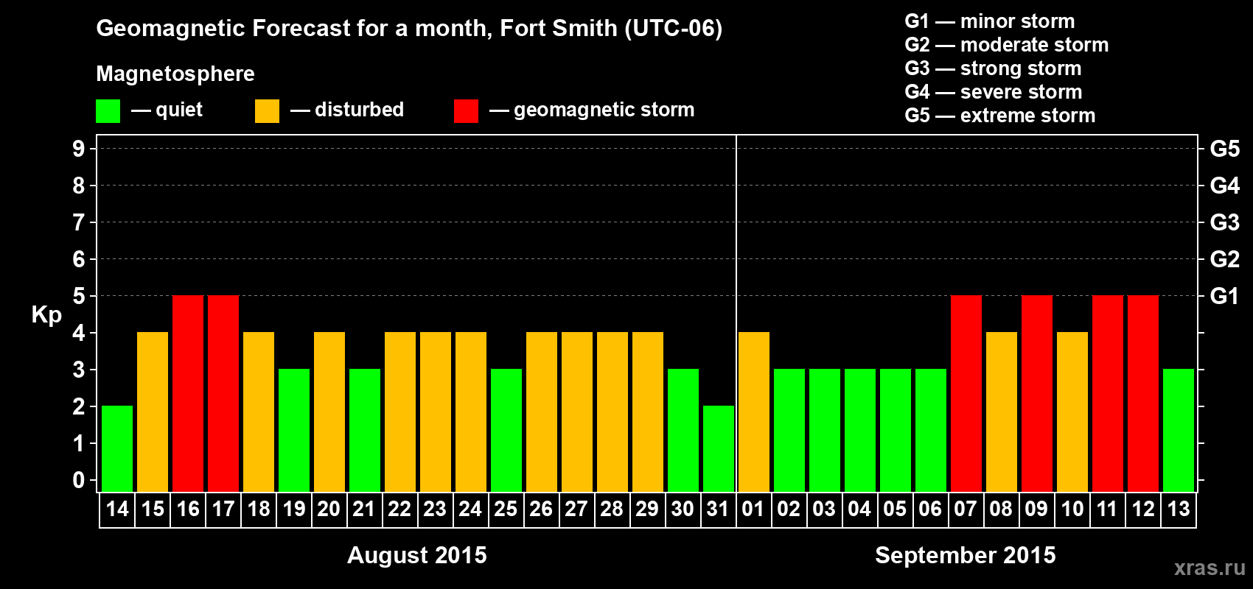This screenshot has height=589, width=1253.
Task: Select the green bar for August 19
Action: click(x=294, y=430)
